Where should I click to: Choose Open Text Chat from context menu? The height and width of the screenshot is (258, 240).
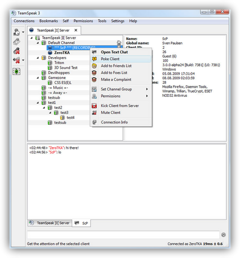point(121,52)
